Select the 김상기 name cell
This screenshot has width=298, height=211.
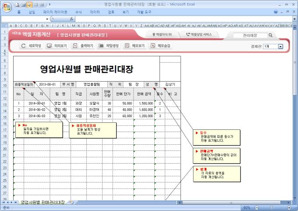170,85
